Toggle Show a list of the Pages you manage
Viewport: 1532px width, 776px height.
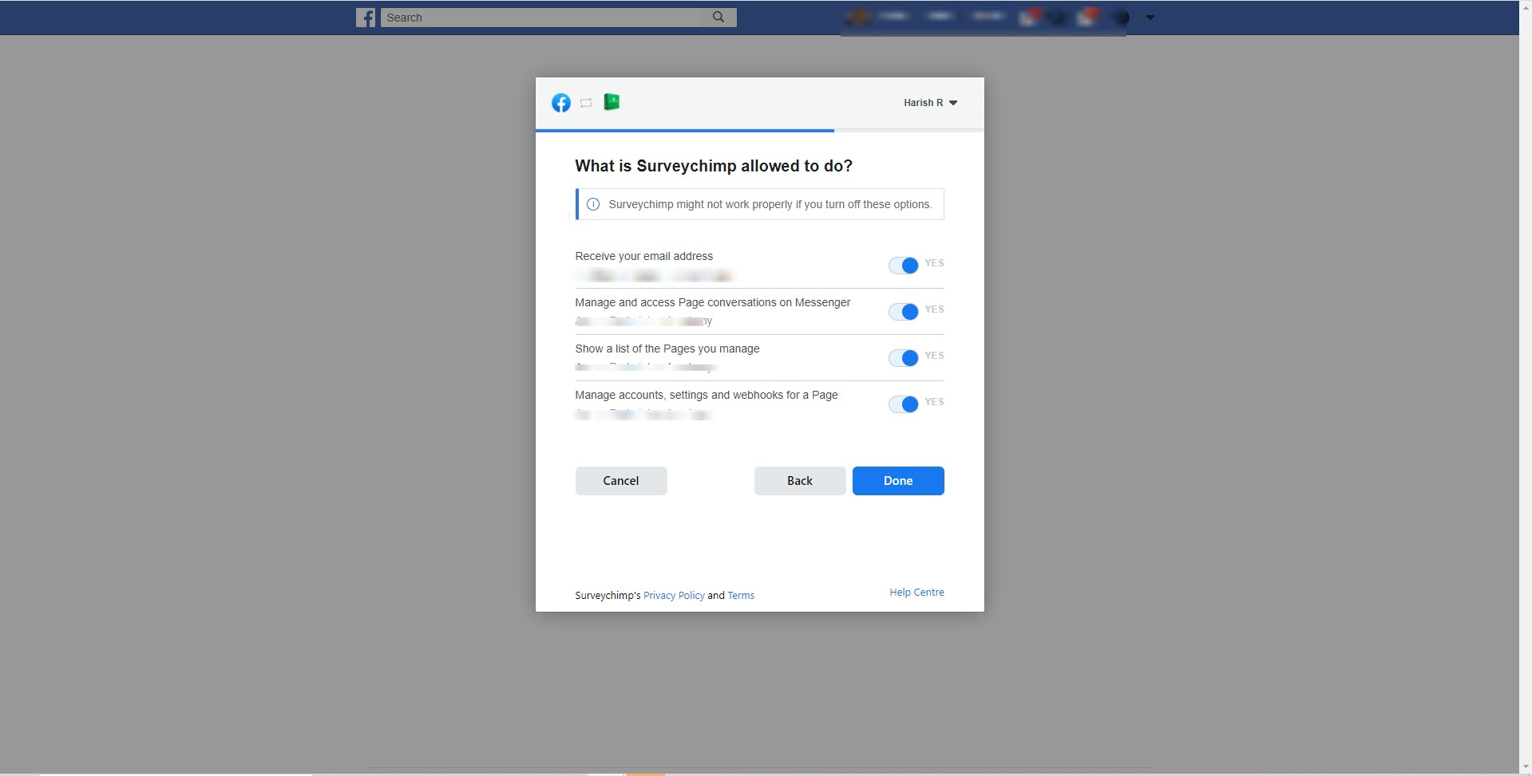(905, 357)
